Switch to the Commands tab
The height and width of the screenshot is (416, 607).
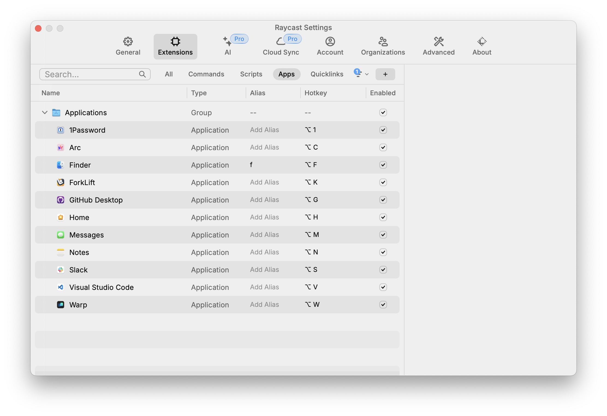[x=206, y=73]
